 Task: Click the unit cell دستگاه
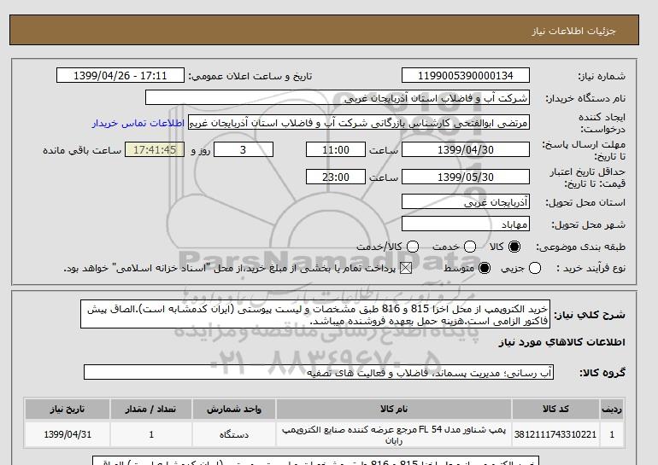(x=234, y=434)
